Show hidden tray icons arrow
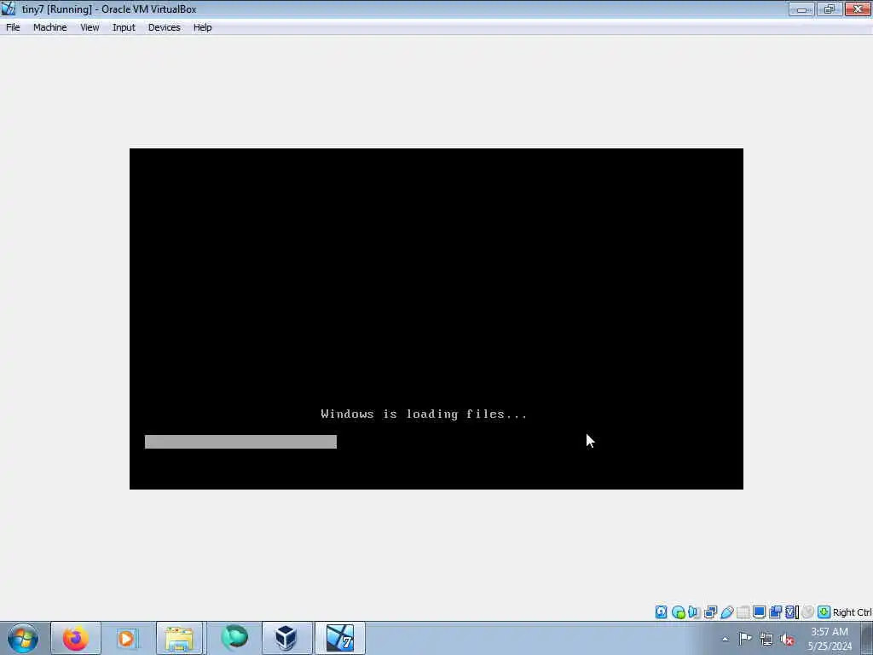 point(725,639)
